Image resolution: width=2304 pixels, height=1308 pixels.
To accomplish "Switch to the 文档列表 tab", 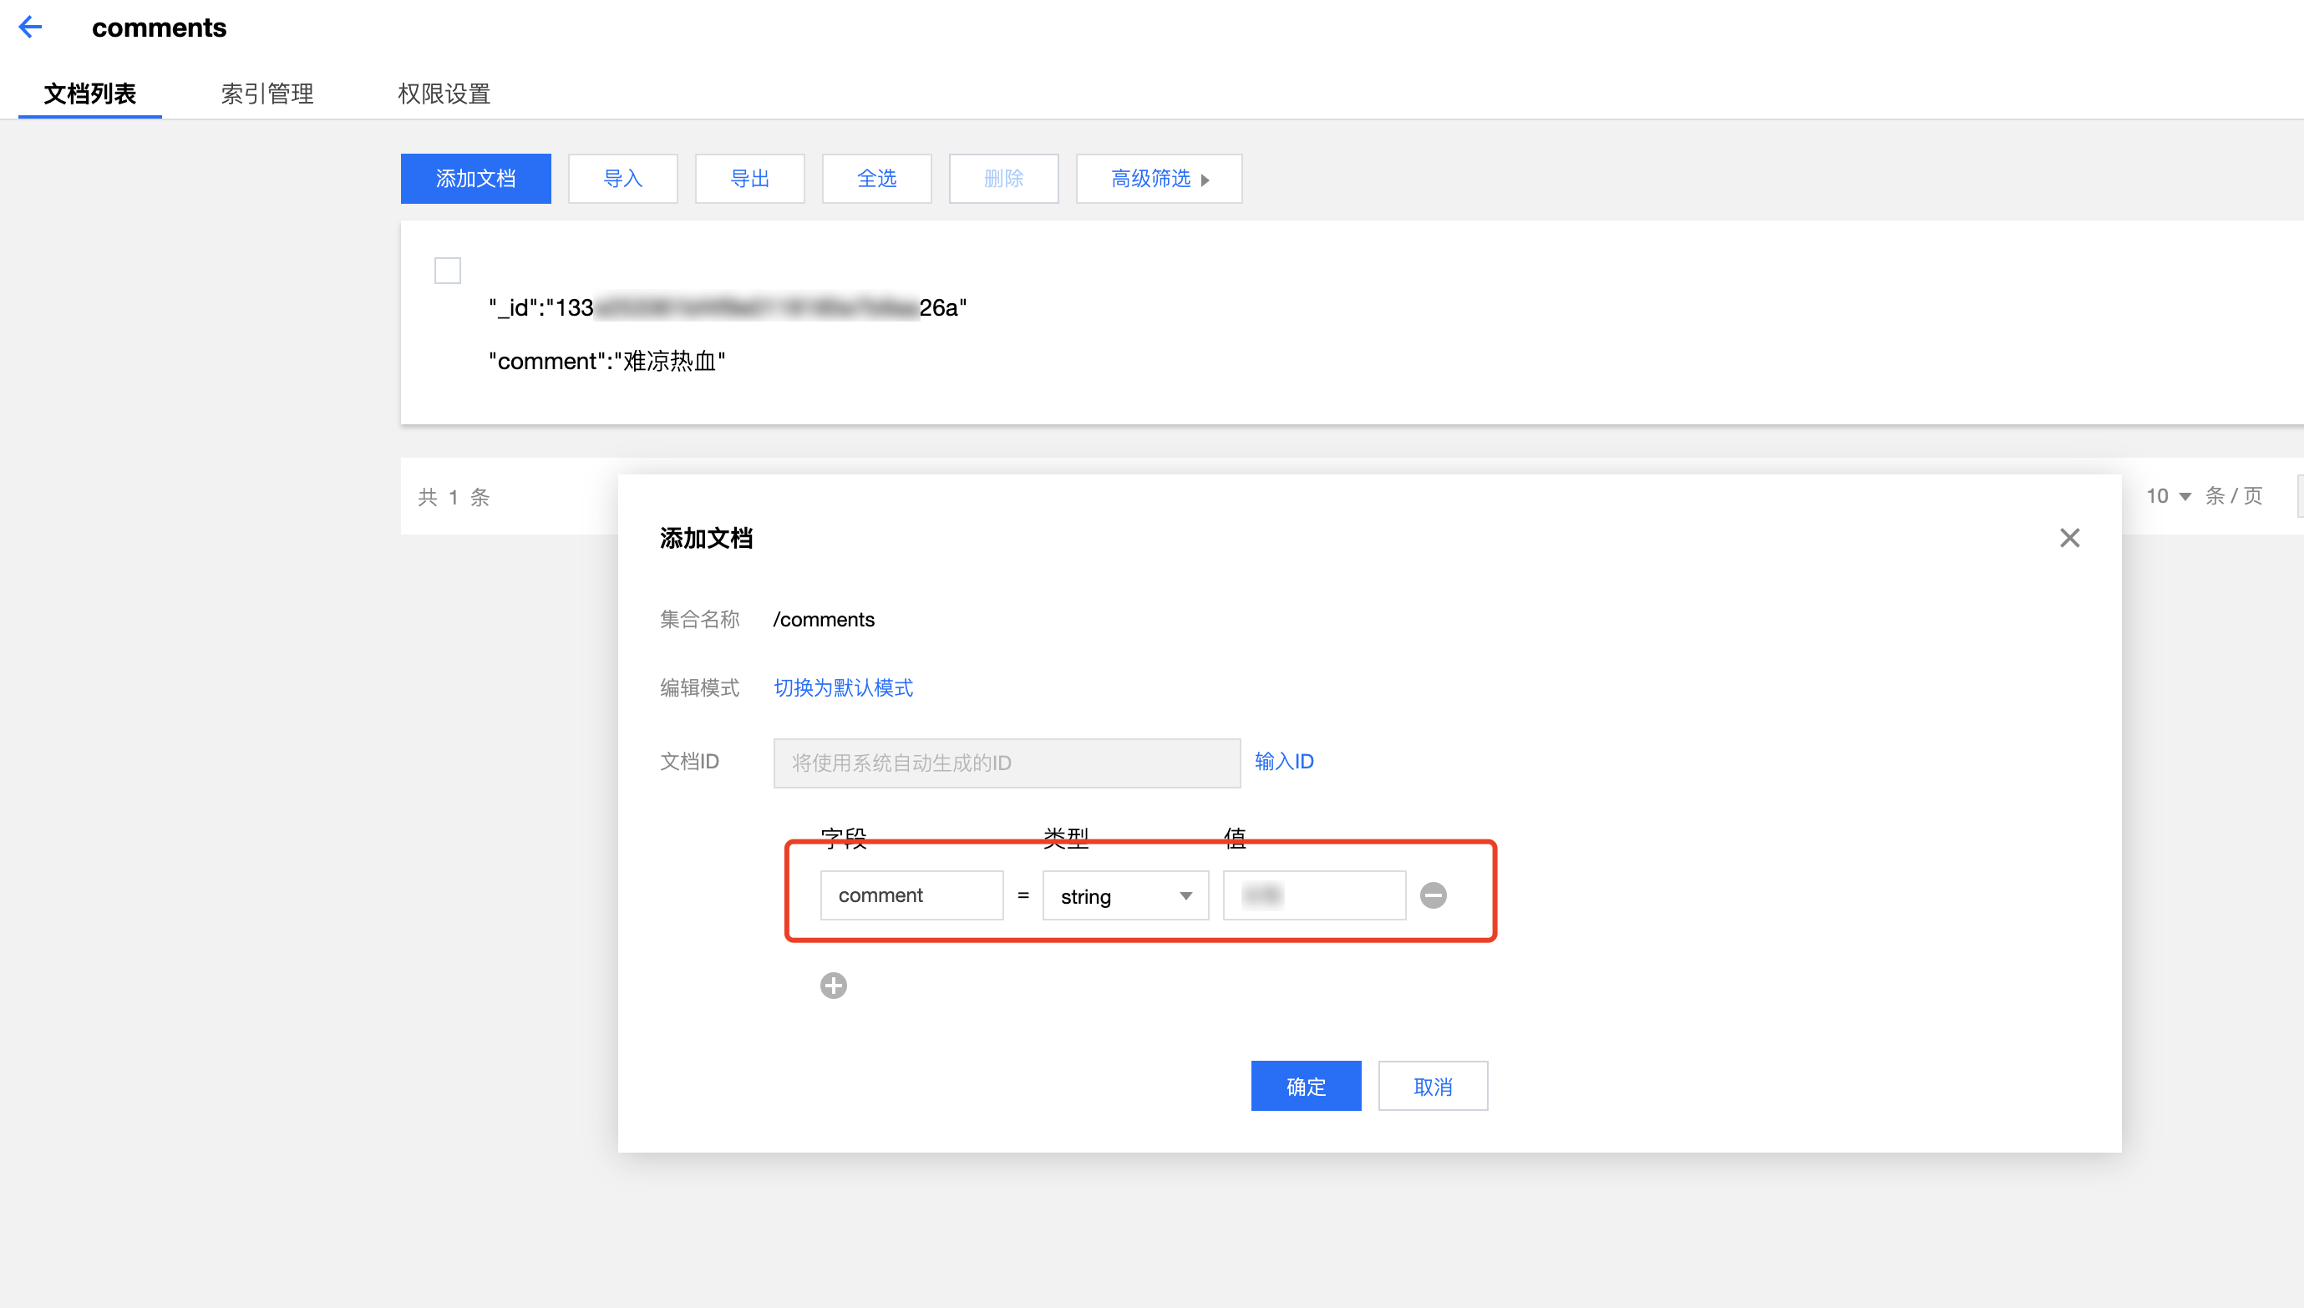I will [90, 94].
